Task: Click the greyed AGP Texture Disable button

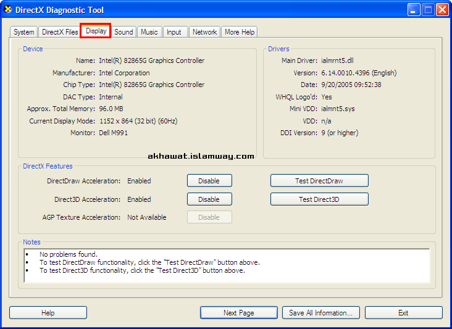Action: click(209, 217)
